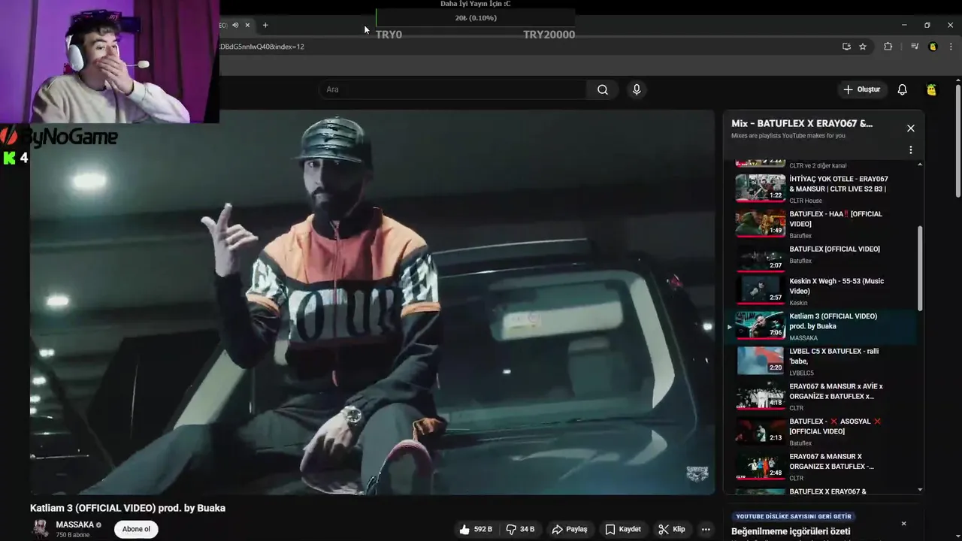Open YouTube notifications bell
962x541 pixels.
902,89
